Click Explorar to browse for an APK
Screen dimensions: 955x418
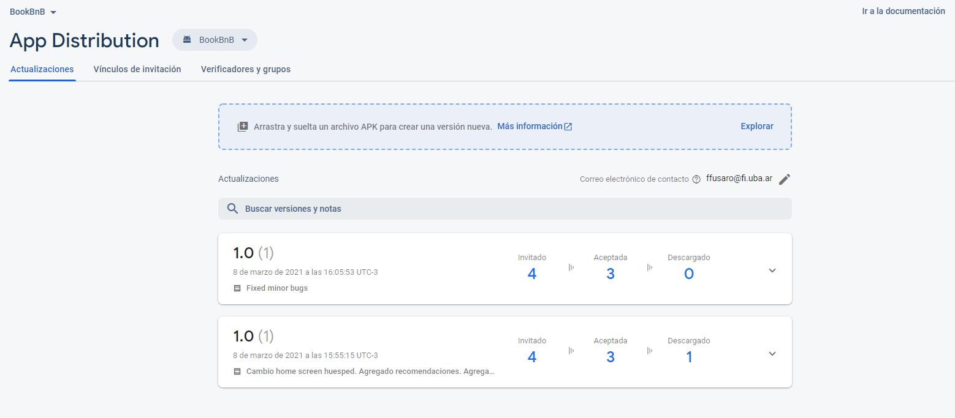tap(757, 126)
